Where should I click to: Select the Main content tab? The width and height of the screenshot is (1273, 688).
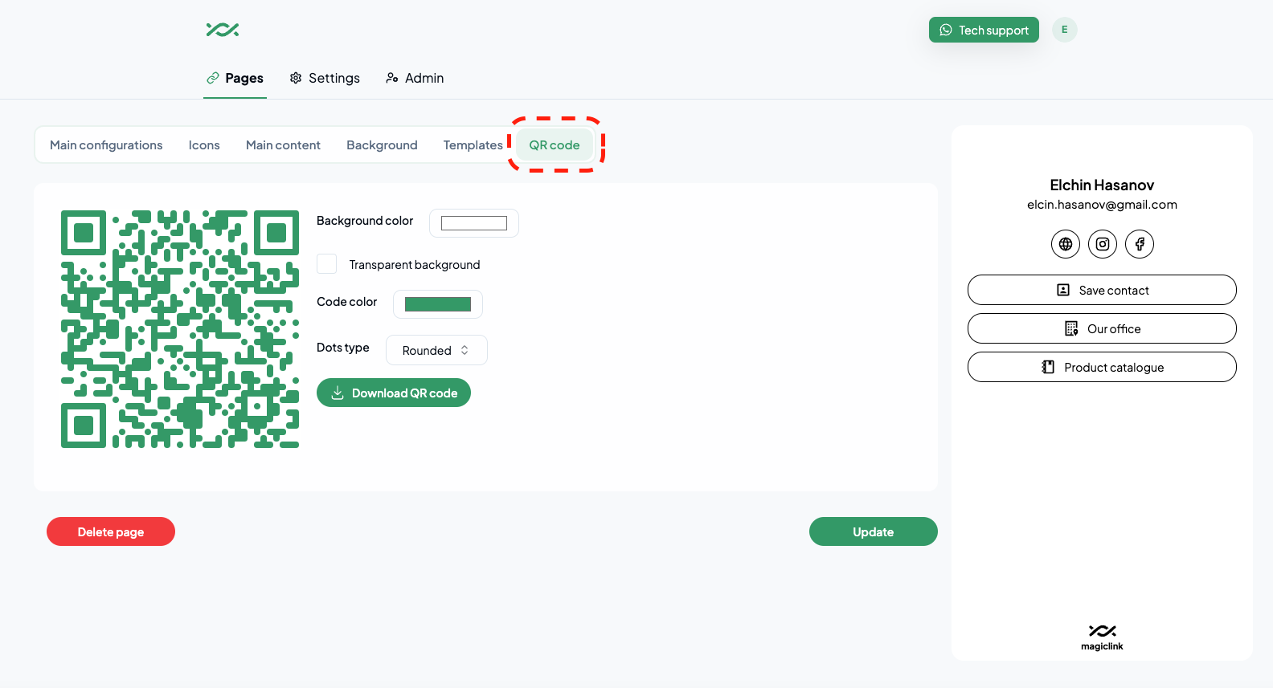coord(283,145)
